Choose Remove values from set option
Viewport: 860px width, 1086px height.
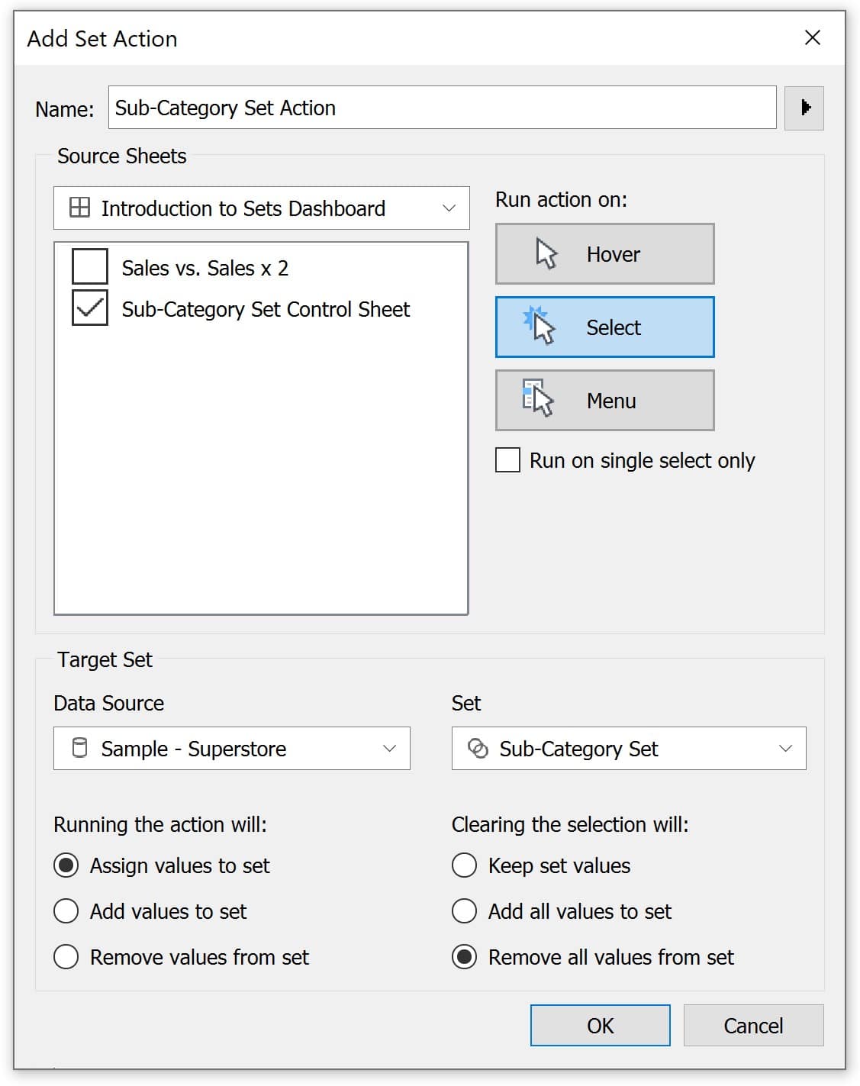[x=66, y=957]
